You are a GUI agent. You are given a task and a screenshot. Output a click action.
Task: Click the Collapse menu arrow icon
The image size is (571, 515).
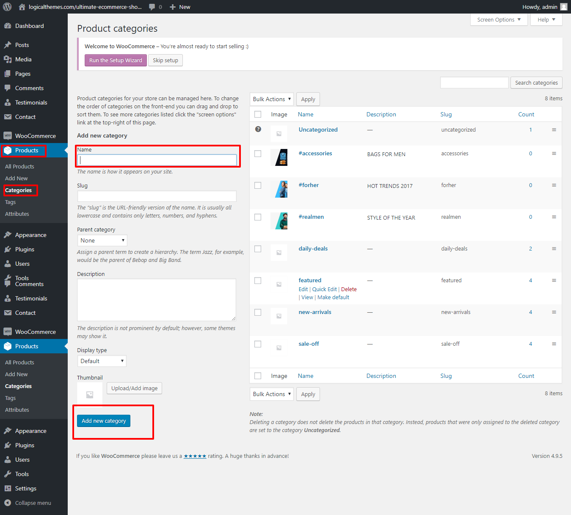click(x=8, y=503)
